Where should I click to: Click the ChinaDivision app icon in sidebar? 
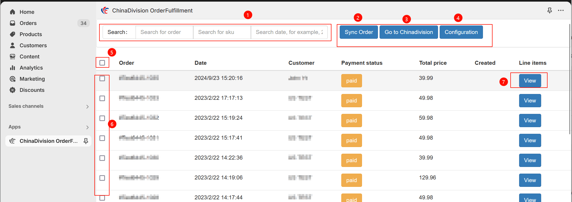click(x=12, y=141)
